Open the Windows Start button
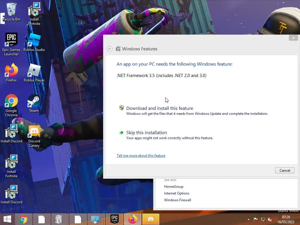The height and width of the screenshot is (225, 300). click(7, 219)
